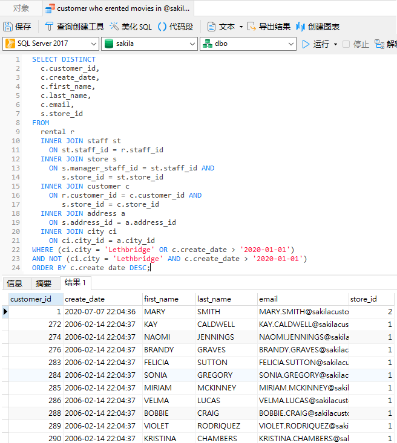Click the row indicator arrow for MARY SMITH
The image size is (397, 443).
pos(5,312)
